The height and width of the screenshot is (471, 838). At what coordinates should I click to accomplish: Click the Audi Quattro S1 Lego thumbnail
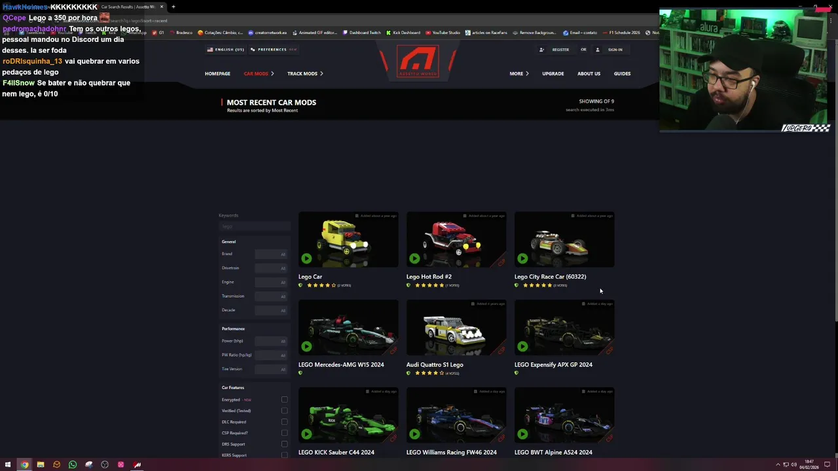[x=456, y=327]
